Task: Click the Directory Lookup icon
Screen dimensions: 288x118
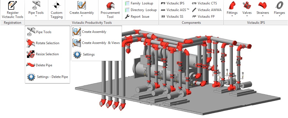Action: click(127, 10)
